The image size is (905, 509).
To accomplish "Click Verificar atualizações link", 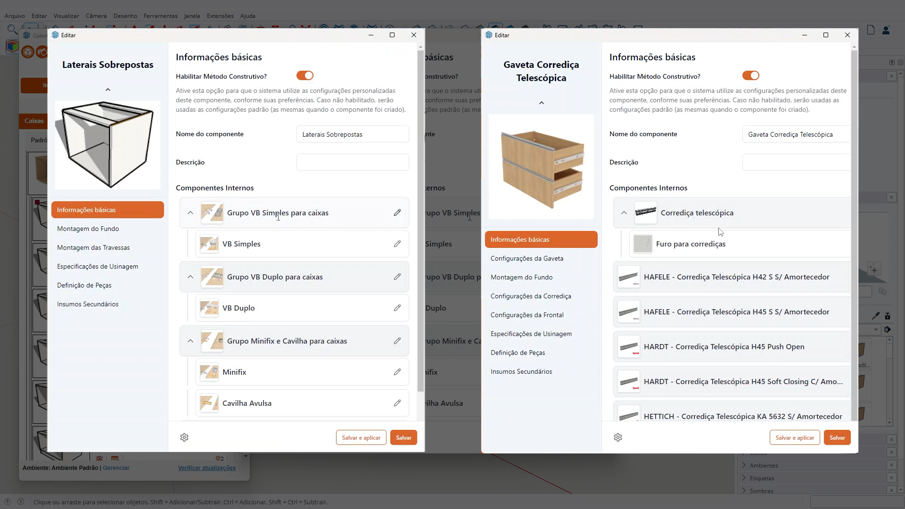I will point(206,468).
